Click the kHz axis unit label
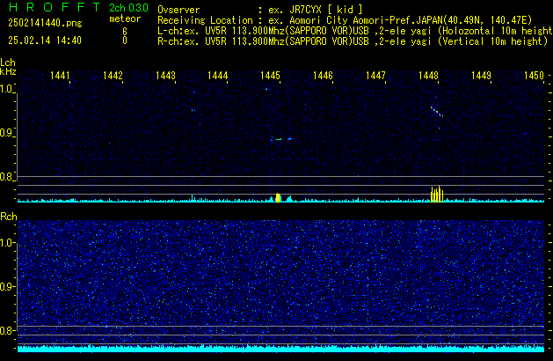The width and height of the screenshot is (553, 361). click(x=8, y=71)
